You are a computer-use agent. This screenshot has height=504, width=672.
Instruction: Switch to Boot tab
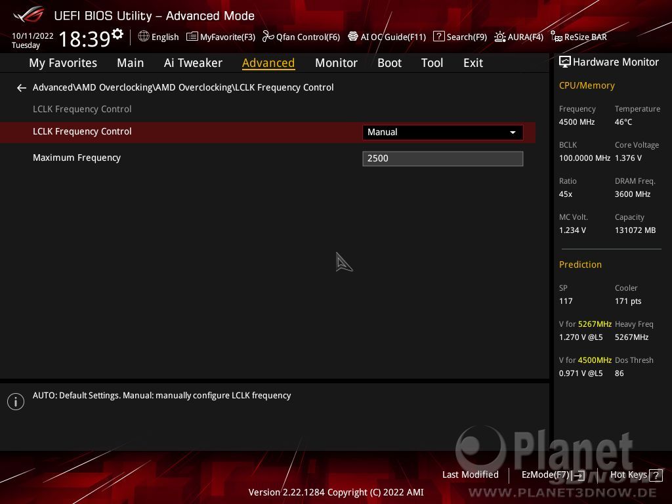(x=389, y=63)
